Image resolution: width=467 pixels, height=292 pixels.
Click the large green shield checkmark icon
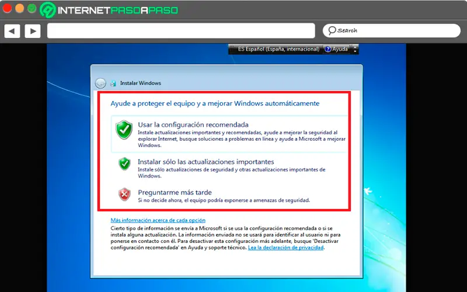(124, 130)
